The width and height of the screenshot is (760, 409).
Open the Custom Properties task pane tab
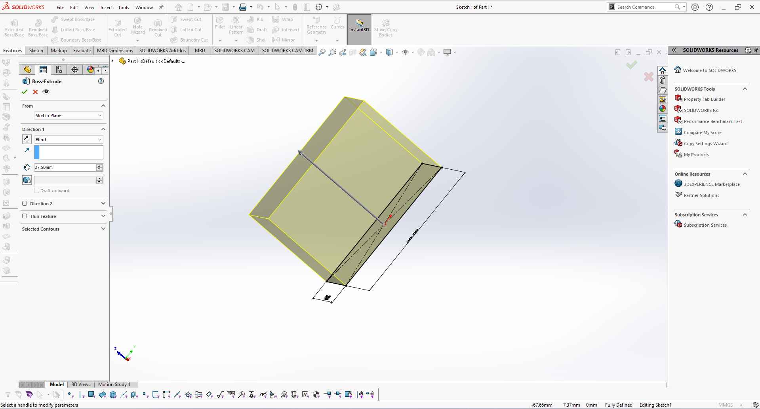tap(663, 118)
